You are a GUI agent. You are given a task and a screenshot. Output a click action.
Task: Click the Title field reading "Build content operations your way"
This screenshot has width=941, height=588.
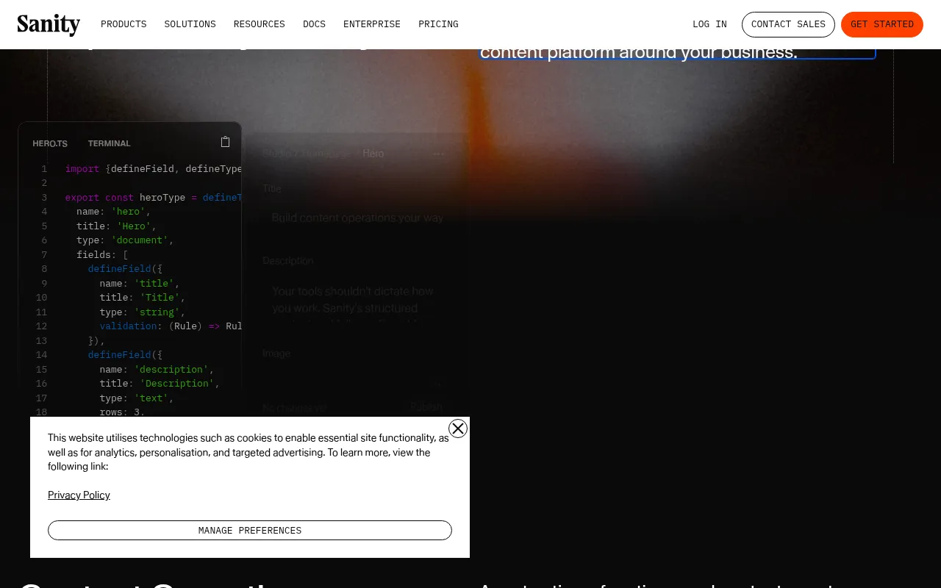click(357, 218)
